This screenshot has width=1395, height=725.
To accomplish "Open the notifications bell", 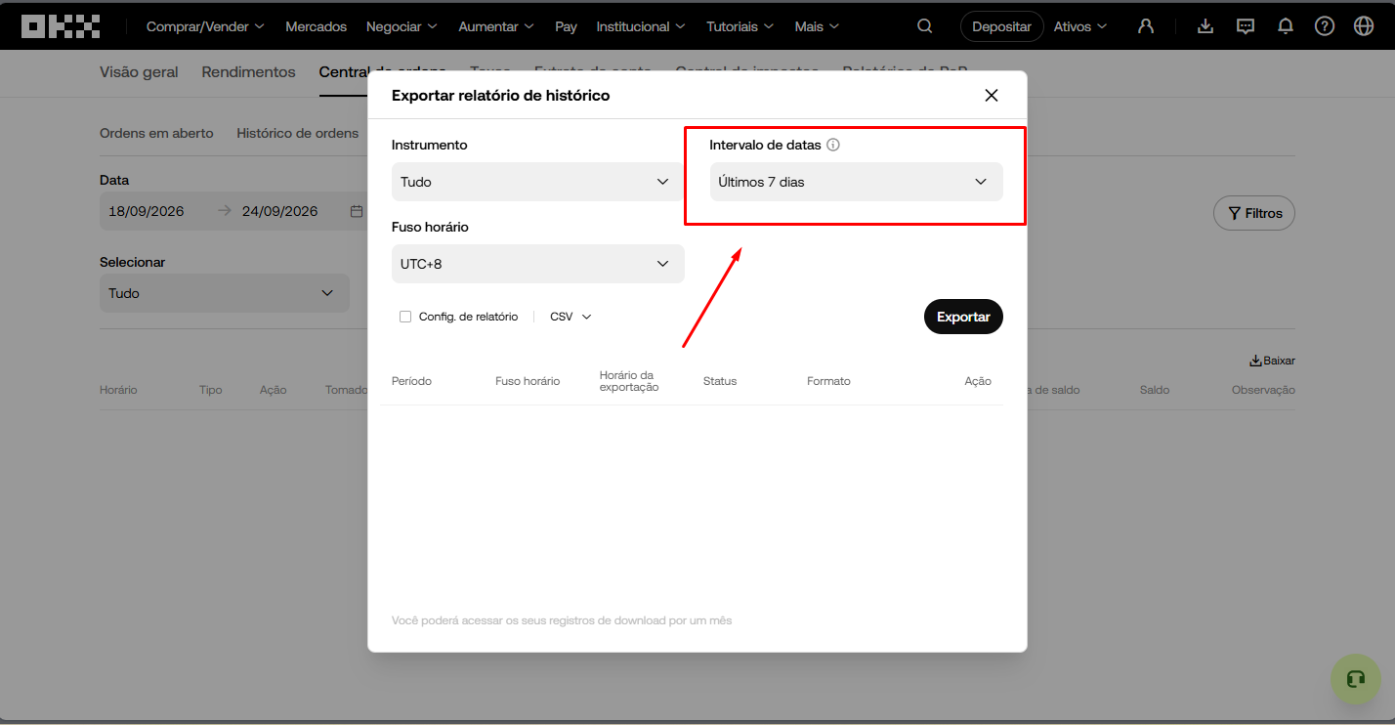I will point(1286,26).
